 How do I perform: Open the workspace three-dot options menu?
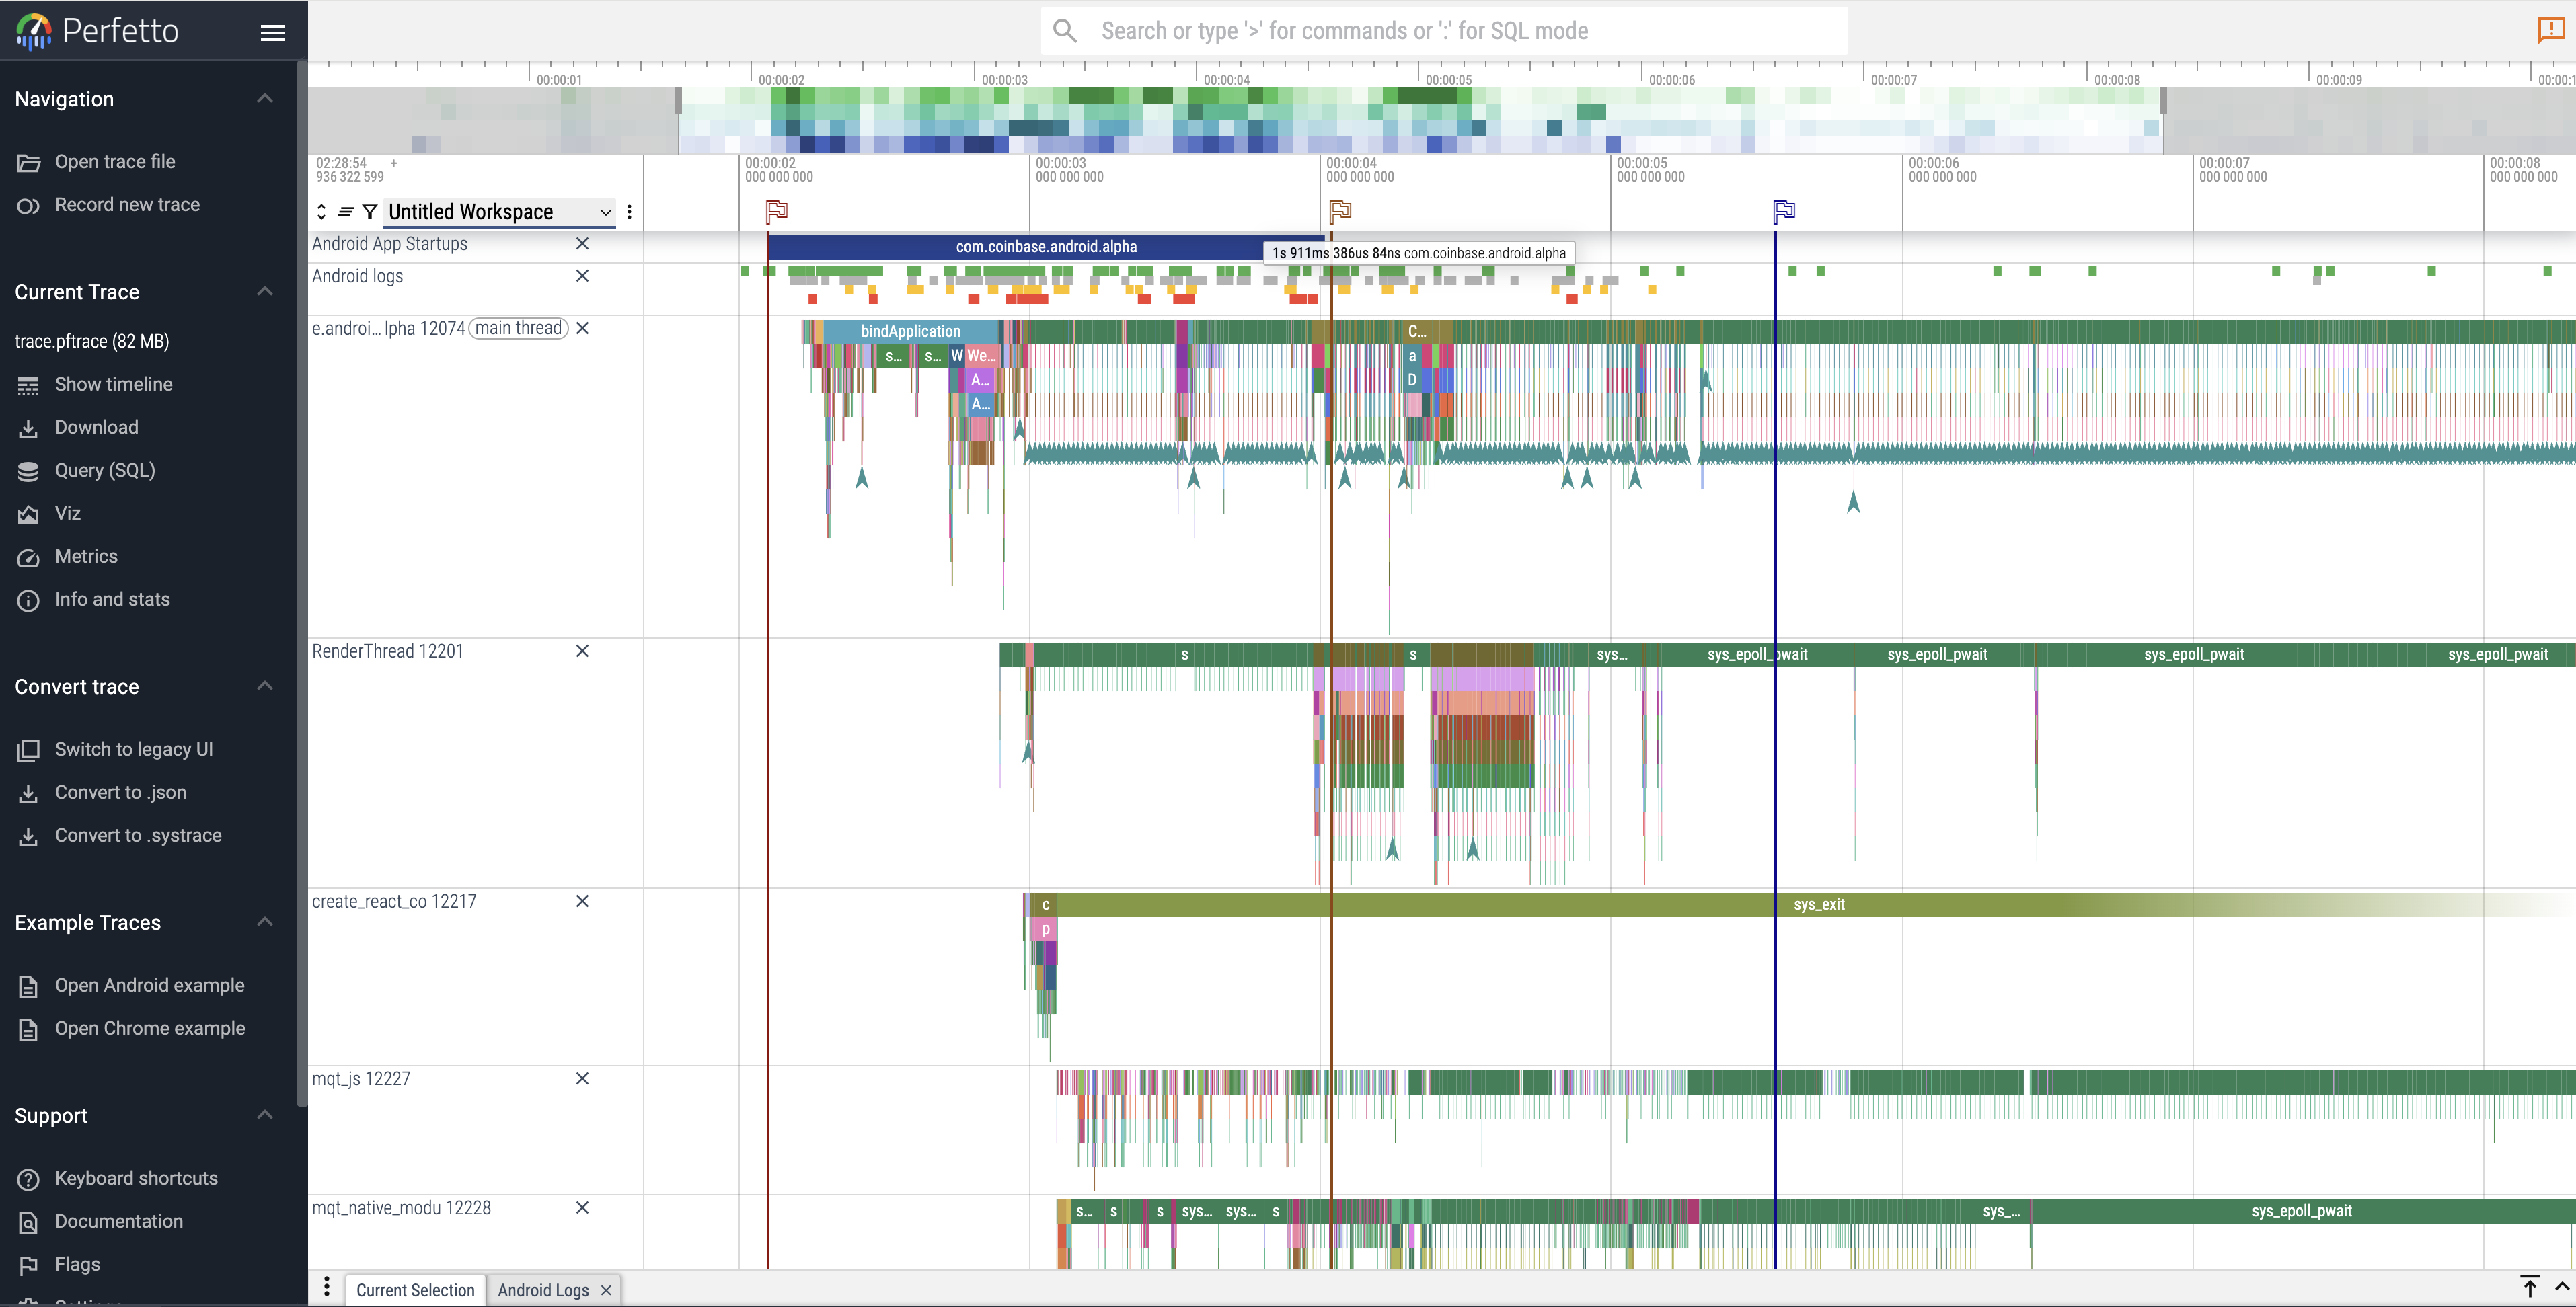coord(629,212)
